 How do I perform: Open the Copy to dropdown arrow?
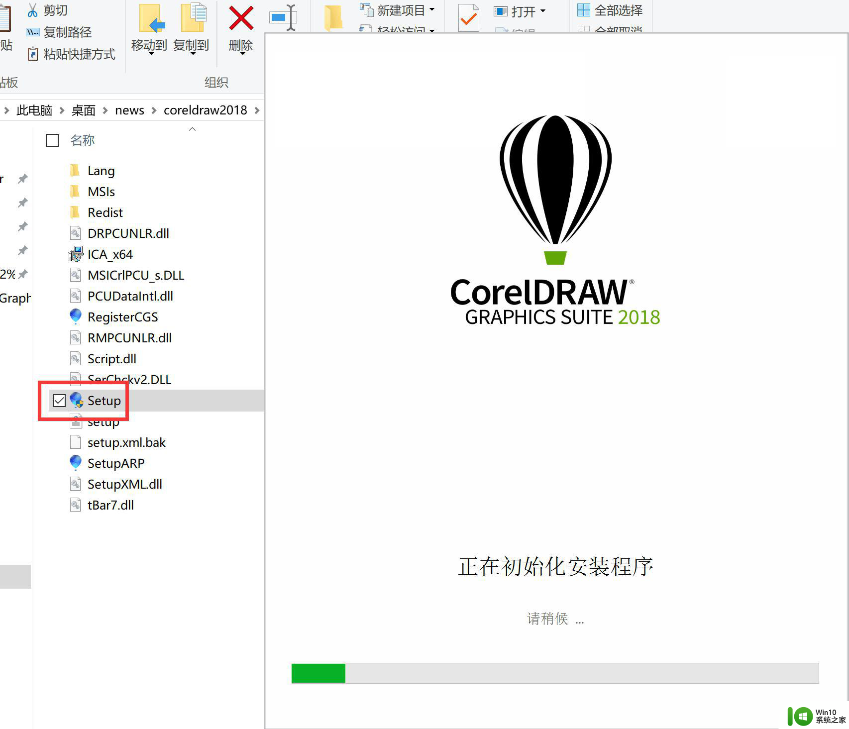(193, 54)
